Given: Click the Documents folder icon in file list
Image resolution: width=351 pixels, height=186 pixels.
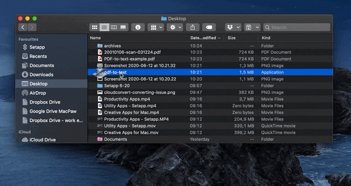Looking at the screenshot, I should tap(100, 139).
